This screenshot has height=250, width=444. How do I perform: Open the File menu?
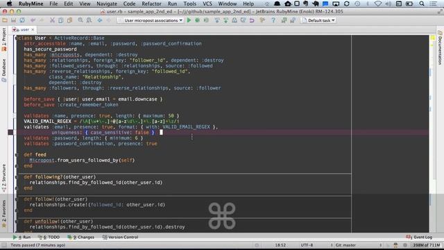click(x=53, y=3)
